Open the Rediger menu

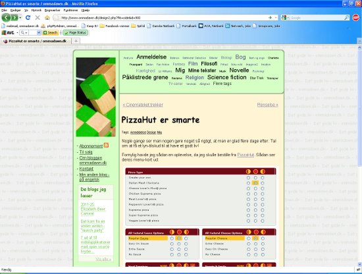[16, 10]
